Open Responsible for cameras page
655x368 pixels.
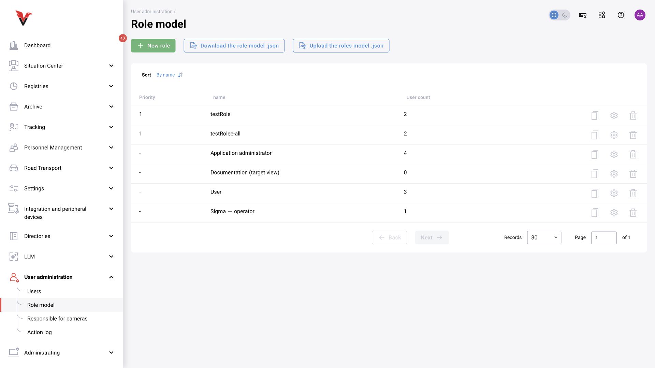(x=57, y=319)
